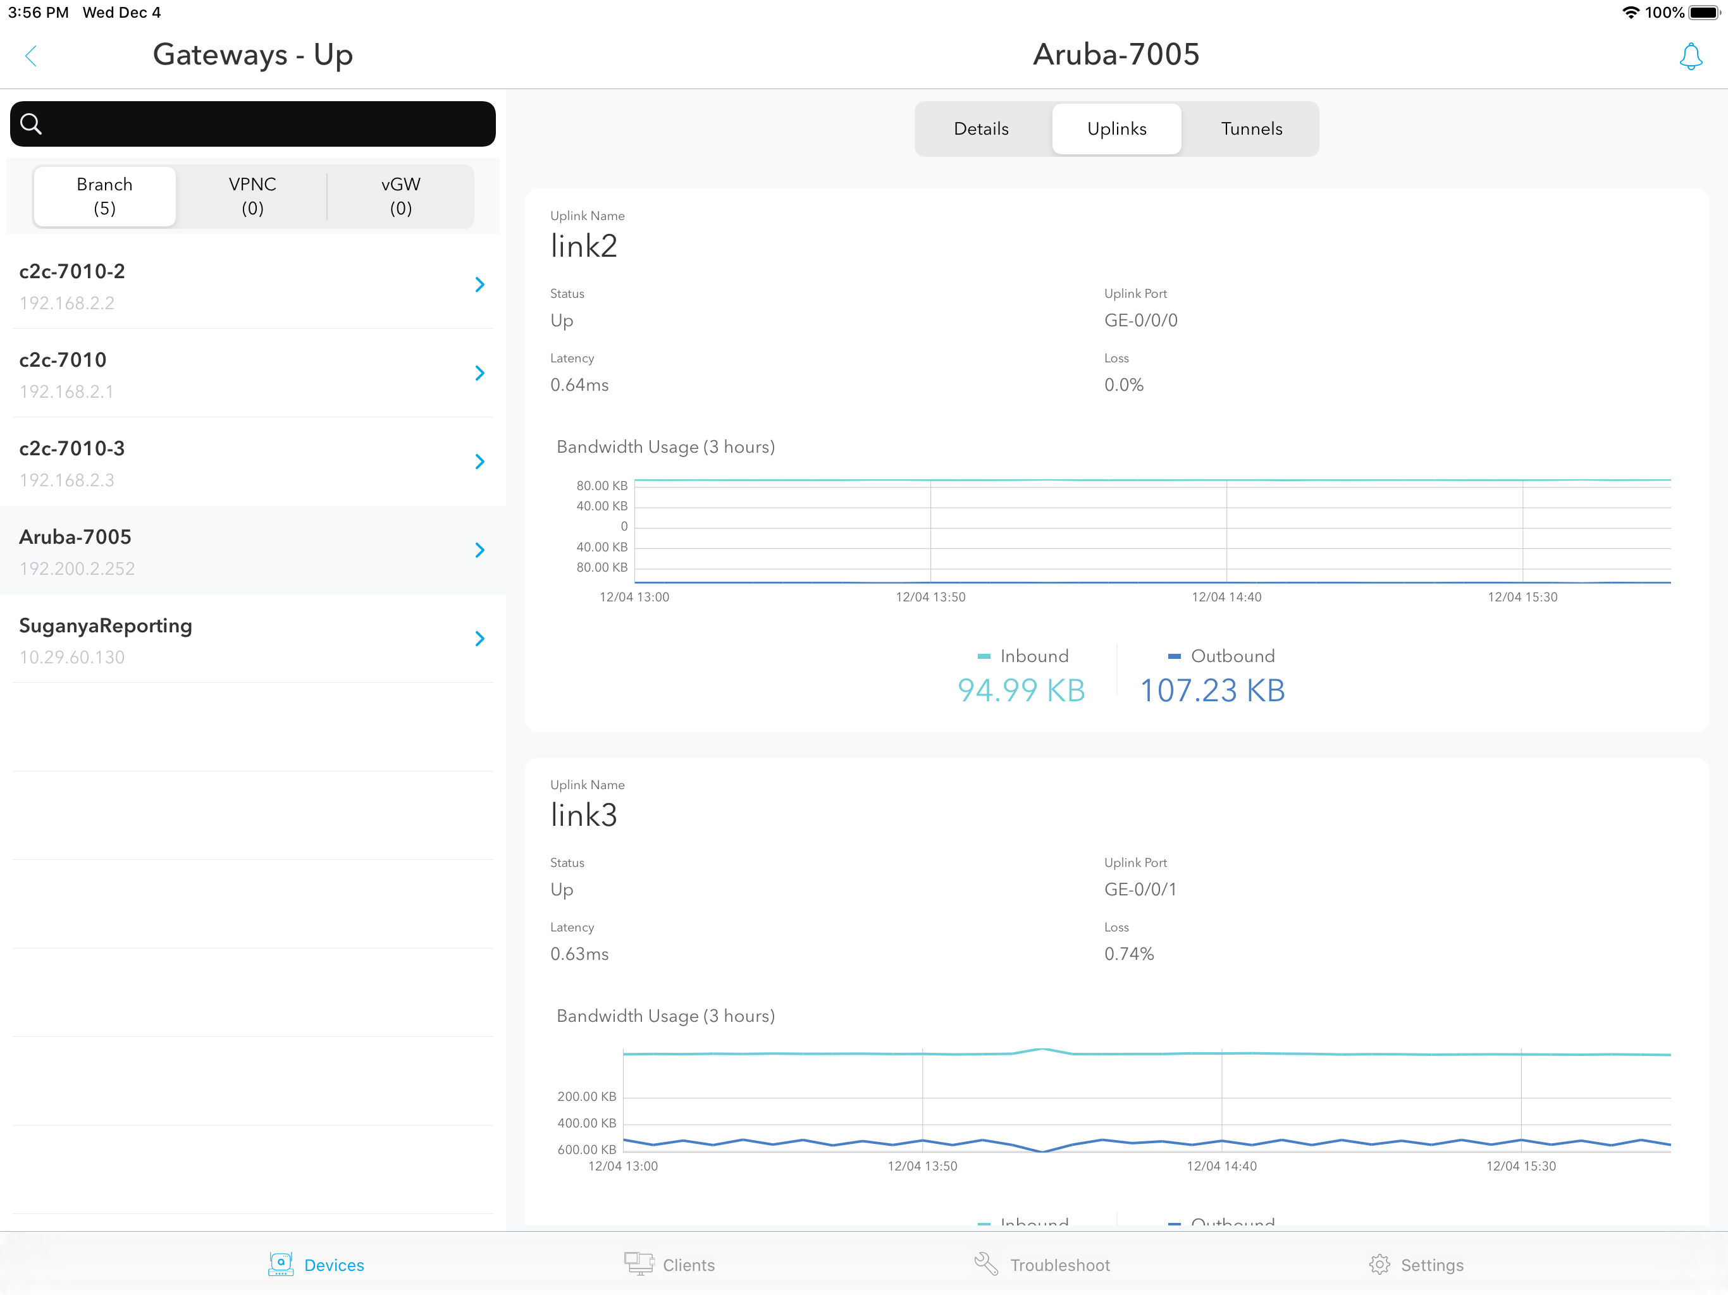Image resolution: width=1728 pixels, height=1295 pixels.
Task: Select gateway name c2c-7010-2
Action: tap(72, 271)
